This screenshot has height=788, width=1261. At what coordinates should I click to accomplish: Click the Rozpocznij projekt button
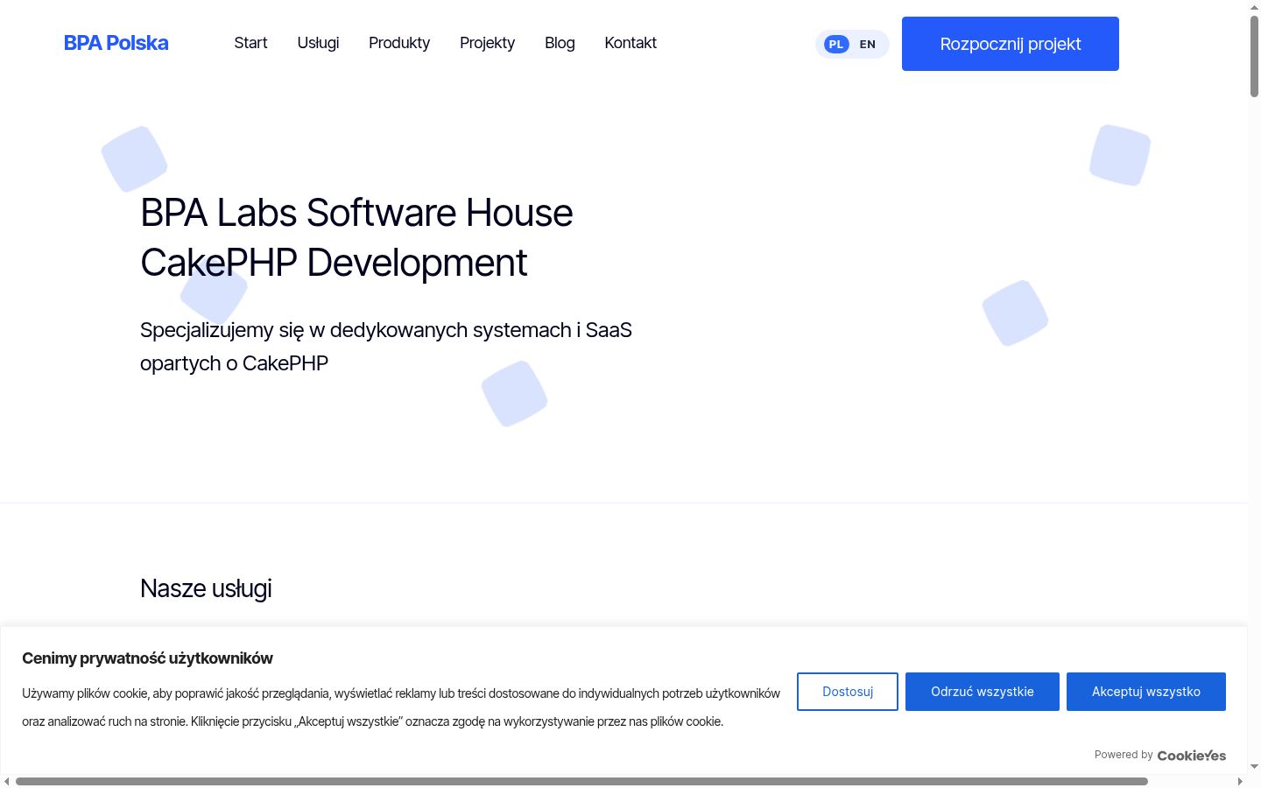pyautogui.click(x=1011, y=44)
